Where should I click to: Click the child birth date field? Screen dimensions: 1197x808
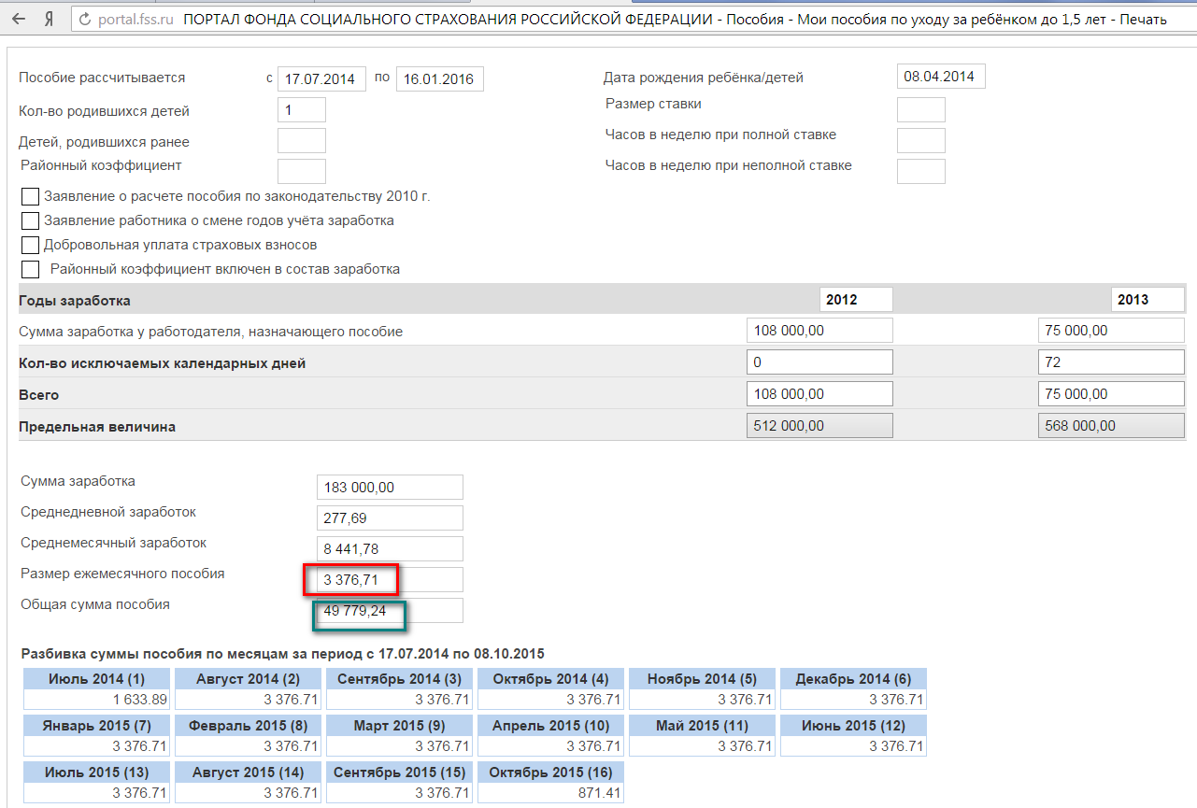click(940, 77)
